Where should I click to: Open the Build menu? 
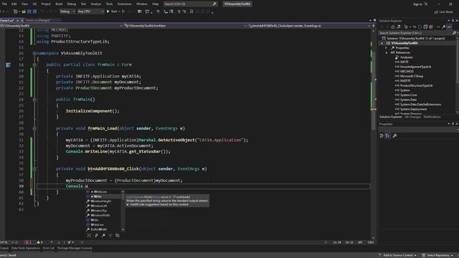59,4
